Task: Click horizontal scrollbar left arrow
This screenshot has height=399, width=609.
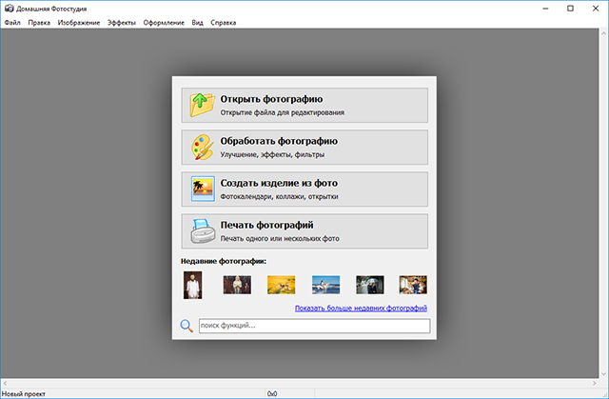Action: tap(5, 383)
